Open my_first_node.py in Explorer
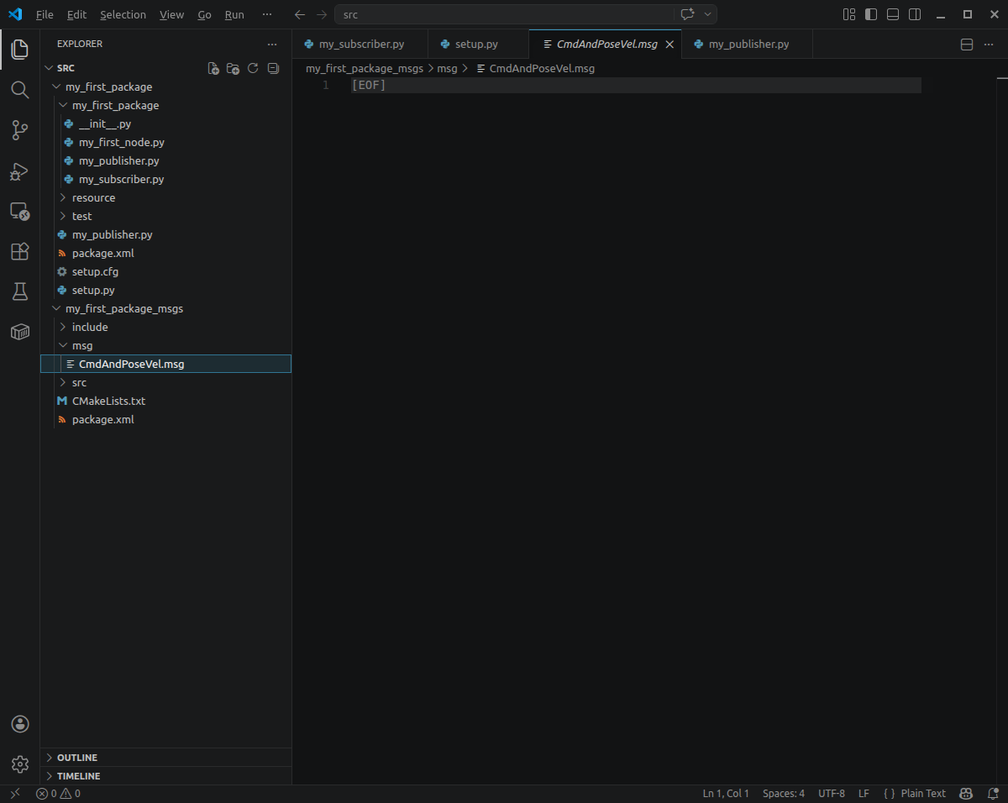Image resolution: width=1008 pixels, height=803 pixels. point(165,142)
